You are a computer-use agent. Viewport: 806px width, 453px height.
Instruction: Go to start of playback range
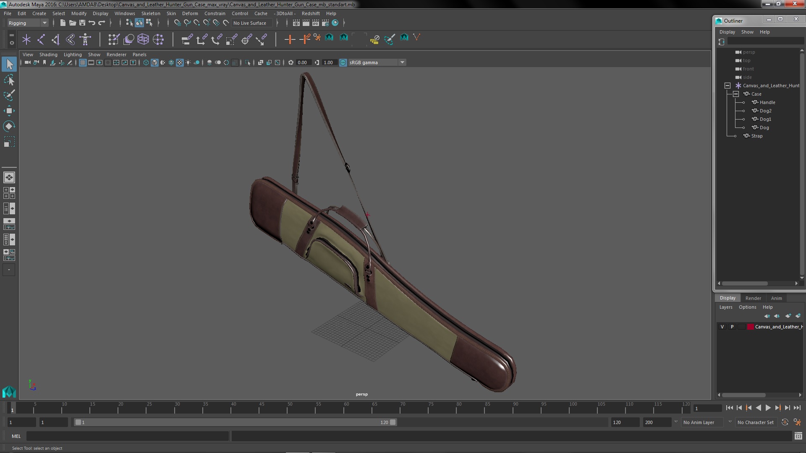(729, 408)
